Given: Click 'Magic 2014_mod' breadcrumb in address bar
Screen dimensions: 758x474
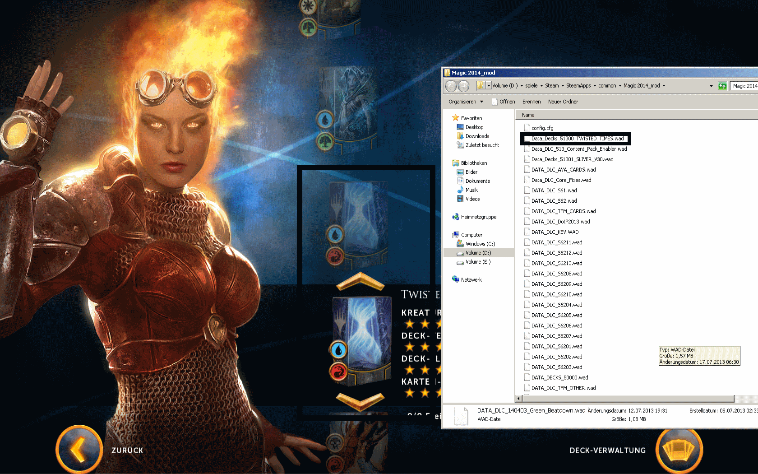Looking at the screenshot, I should pyautogui.click(x=642, y=86).
